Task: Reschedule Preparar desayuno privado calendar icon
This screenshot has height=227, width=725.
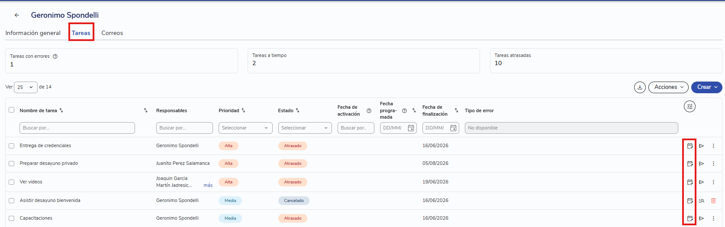Action: click(x=690, y=164)
